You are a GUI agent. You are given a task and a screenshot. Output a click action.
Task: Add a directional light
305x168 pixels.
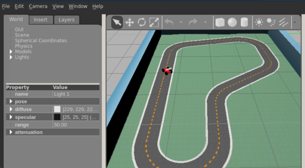point(283,22)
